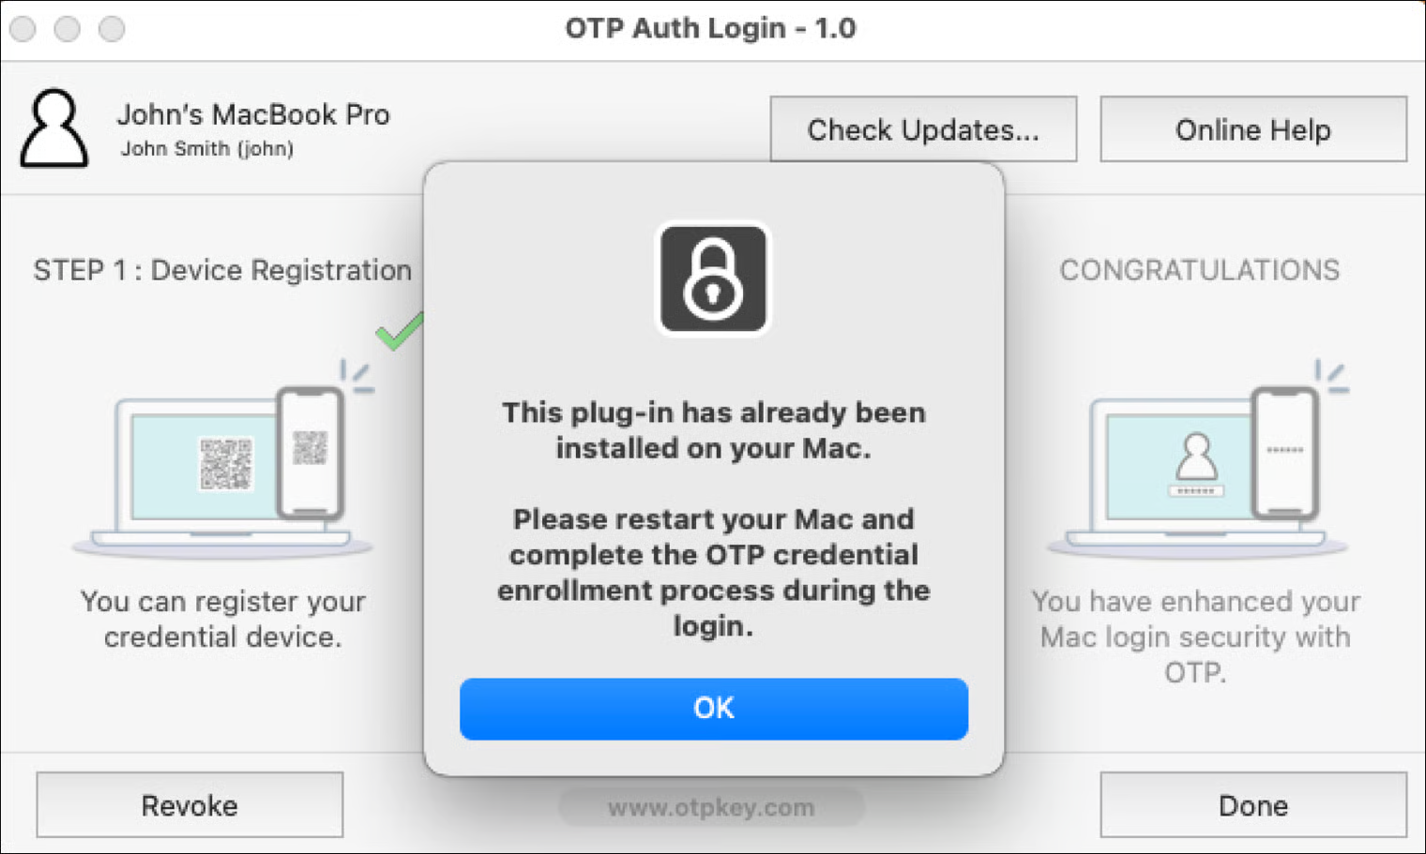The width and height of the screenshot is (1426, 854).
Task: Click the Revoke button
Action: (190, 805)
